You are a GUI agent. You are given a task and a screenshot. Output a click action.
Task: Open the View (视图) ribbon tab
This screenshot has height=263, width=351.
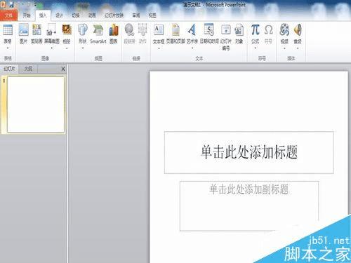point(152,15)
